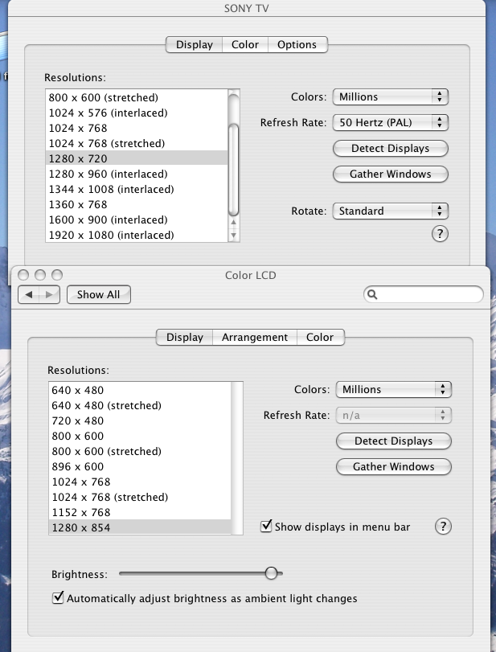
Task: Open Refresh Rate 50 Hertz (PAL) dropdown
Action: click(391, 123)
